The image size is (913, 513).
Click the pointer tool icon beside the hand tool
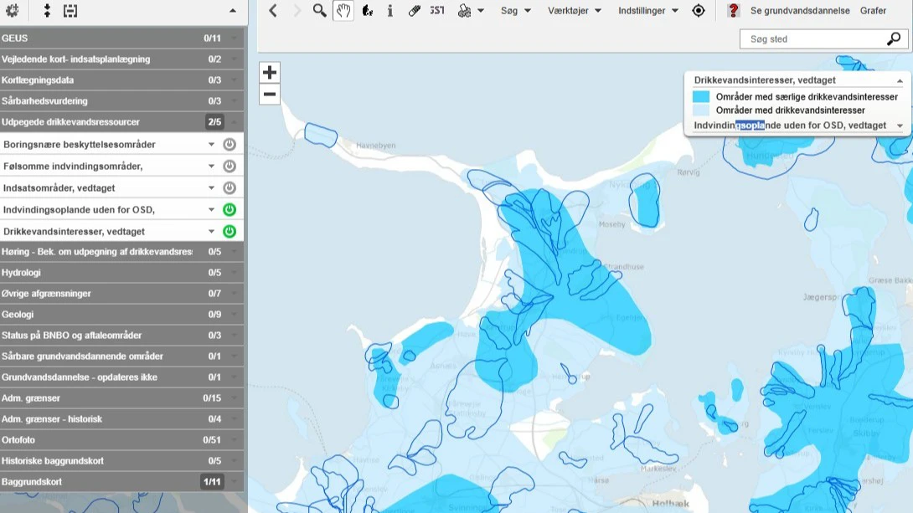click(367, 11)
